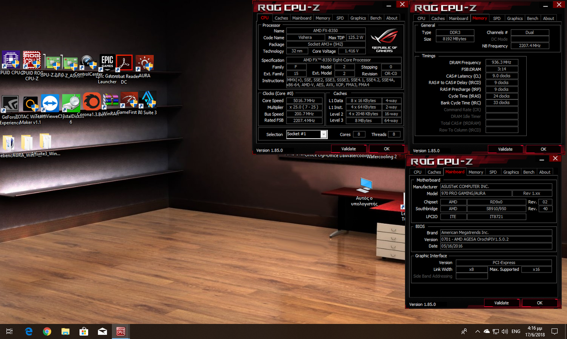The image size is (567, 339).
Task: Select Memory tab in the Mainboard window
Action: pyautogui.click(x=476, y=172)
